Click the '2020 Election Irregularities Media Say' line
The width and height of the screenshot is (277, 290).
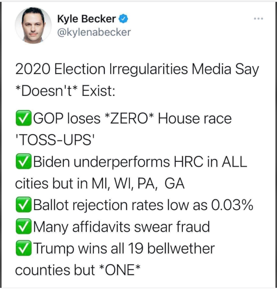click(x=137, y=69)
